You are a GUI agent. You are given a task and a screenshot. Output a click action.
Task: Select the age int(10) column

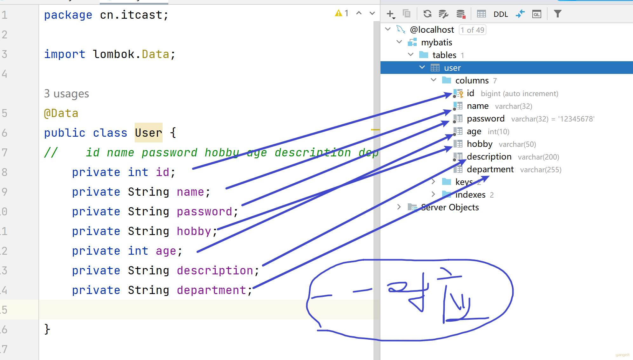[507, 131]
